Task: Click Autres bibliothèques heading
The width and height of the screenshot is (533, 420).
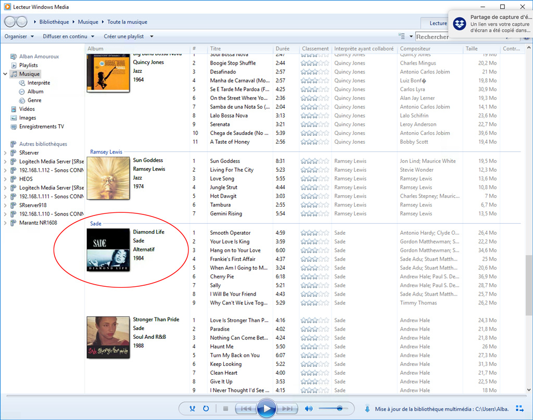Action: [43, 144]
